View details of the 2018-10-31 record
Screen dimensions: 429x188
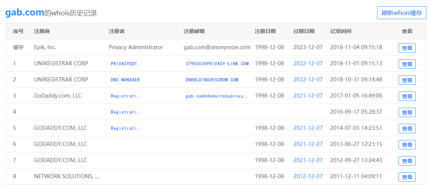click(x=407, y=80)
